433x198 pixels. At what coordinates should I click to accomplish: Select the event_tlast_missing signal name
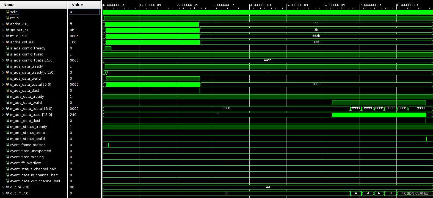(27, 157)
